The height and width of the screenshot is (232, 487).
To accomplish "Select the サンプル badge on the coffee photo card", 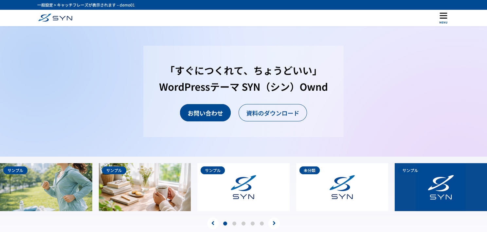I will [114, 170].
